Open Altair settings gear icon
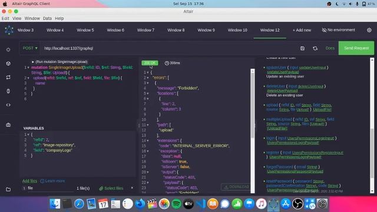Viewport: 377px width, 212px height. tap(369, 30)
